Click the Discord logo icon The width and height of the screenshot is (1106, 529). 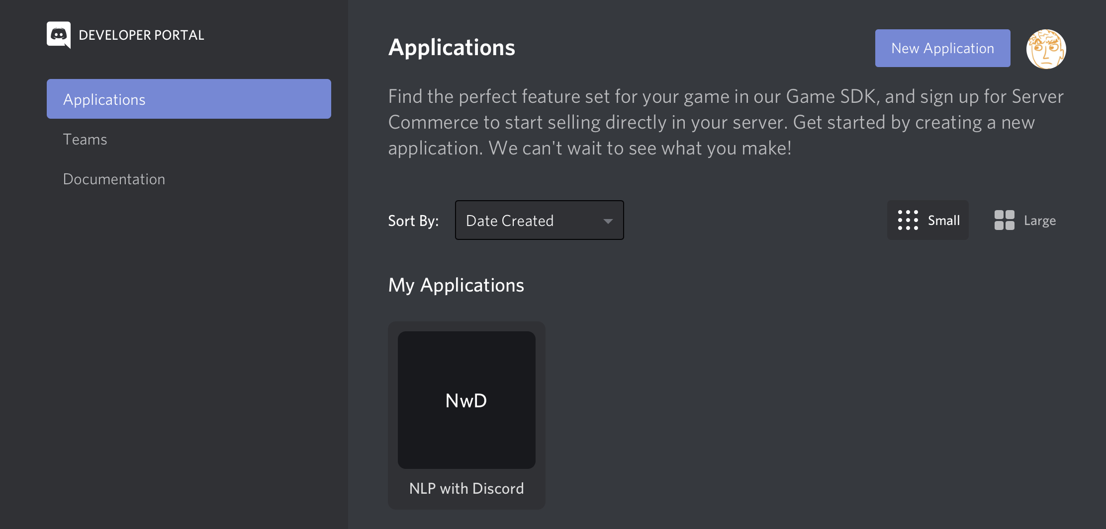pyautogui.click(x=59, y=35)
